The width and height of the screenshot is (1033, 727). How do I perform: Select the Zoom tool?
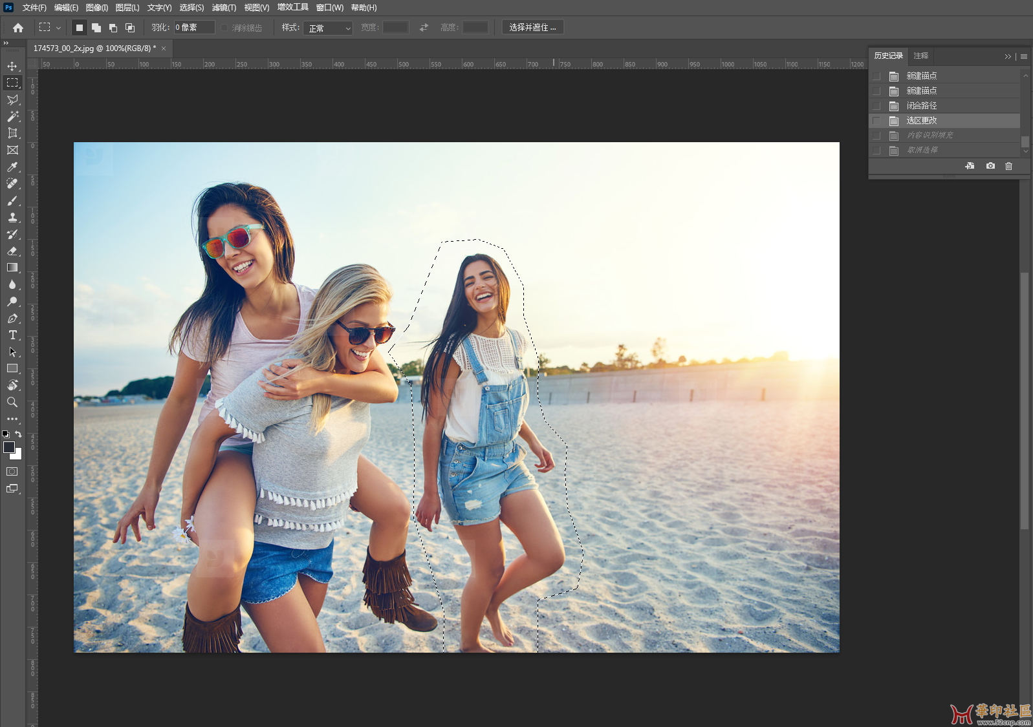[12, 402]
